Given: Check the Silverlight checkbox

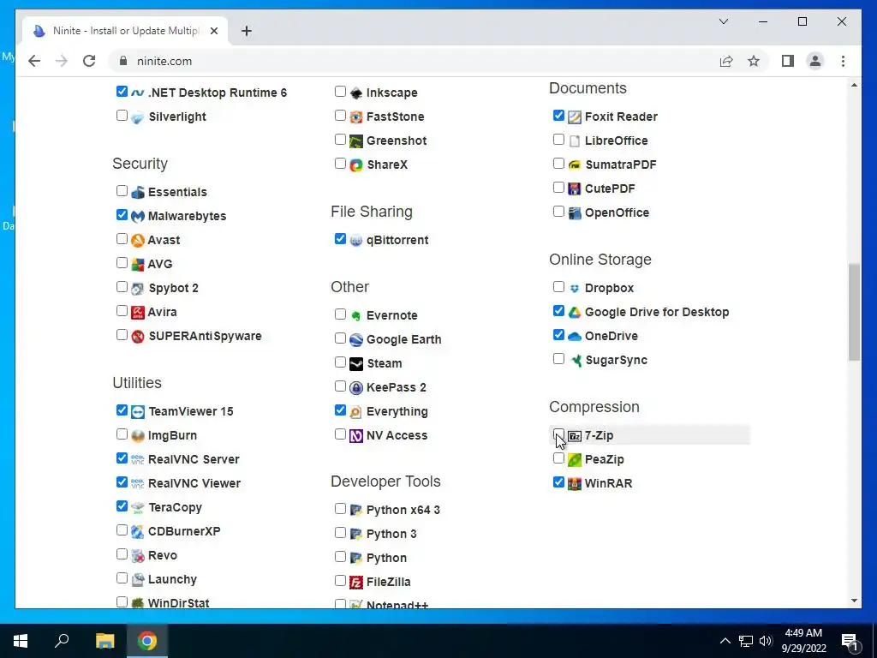Looking at the screenshot, I should [x=122, y=116].
